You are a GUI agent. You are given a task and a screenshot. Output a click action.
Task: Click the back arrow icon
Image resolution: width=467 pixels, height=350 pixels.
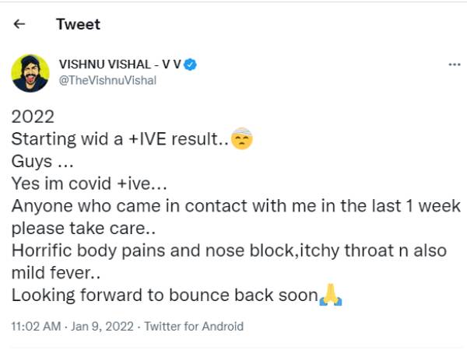coord(19,24)
